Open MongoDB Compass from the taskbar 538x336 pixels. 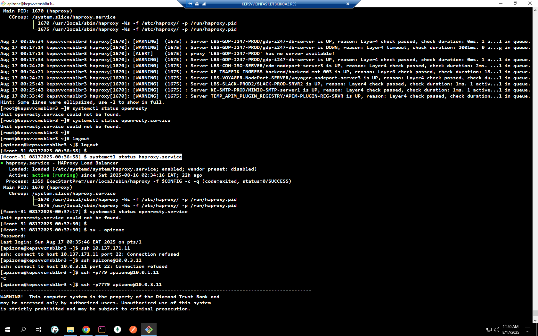(x=118, y=329)
